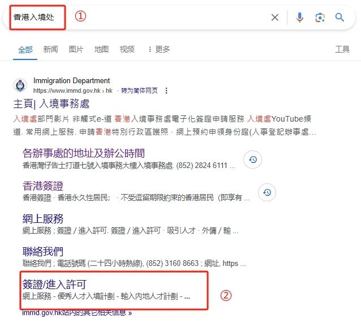Submit search with the magnifying glass icon
The height and width of the screenshot is (327, 361).
click(x=339, y=18)
